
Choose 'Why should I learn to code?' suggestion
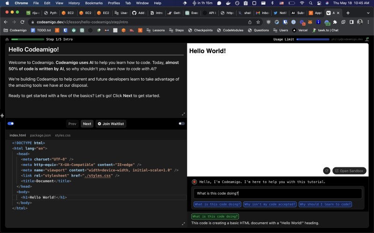coord(325,204)
